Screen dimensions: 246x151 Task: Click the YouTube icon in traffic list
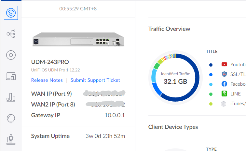coord(224,65)
